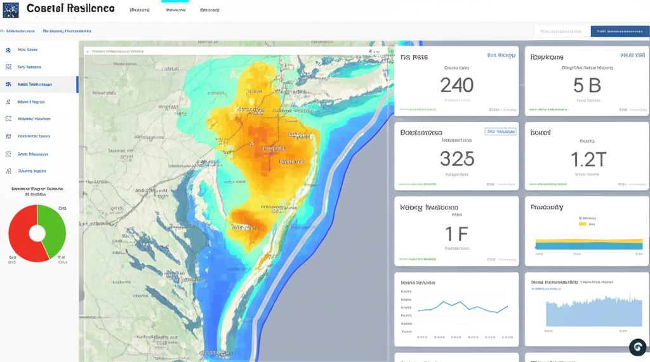The width and height of the screenshot is (650, 362).
Task: Open the round chat widget in bottom-right corner
Action: pyautogui.click(x=637, y=347)
